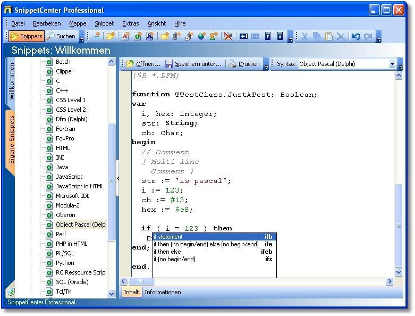The width and height of the screenshot is (415, 316).
Task: Choose 'if statement' ifb completion entry
Action: coord(214,237)
